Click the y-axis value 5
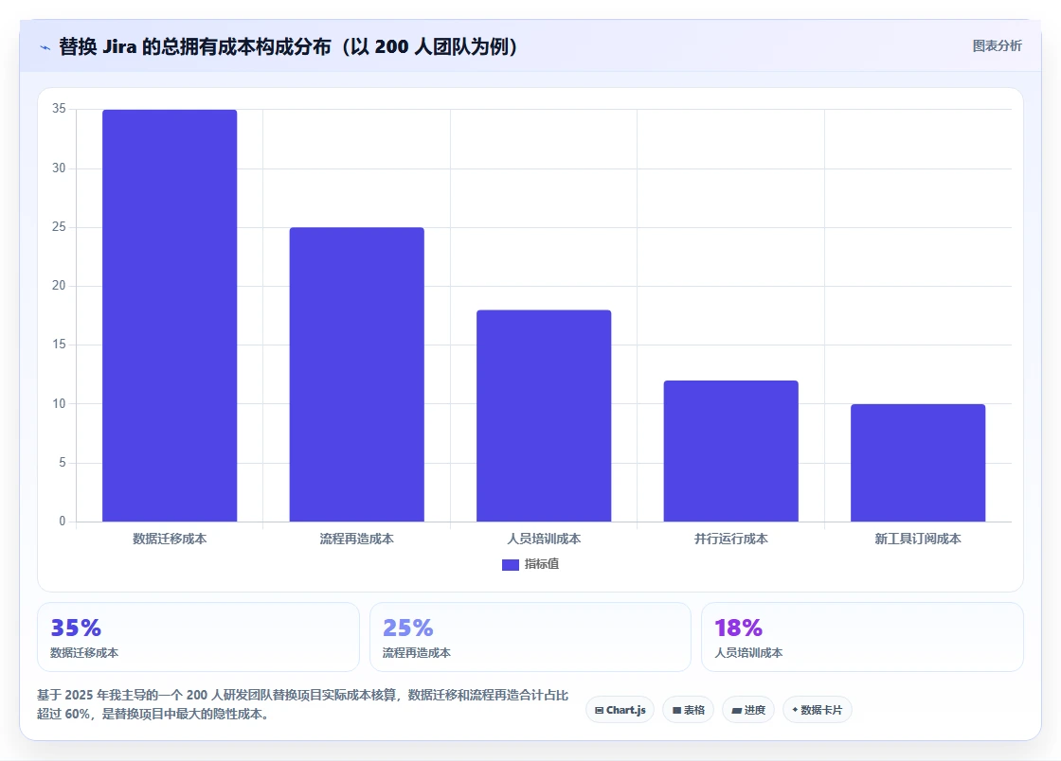This screenshot has height=761, width=1061. [63, 463]
